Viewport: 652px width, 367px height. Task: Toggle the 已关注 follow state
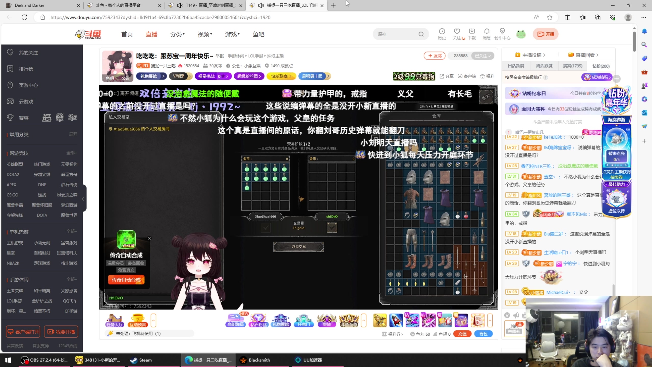pos(483,56)
